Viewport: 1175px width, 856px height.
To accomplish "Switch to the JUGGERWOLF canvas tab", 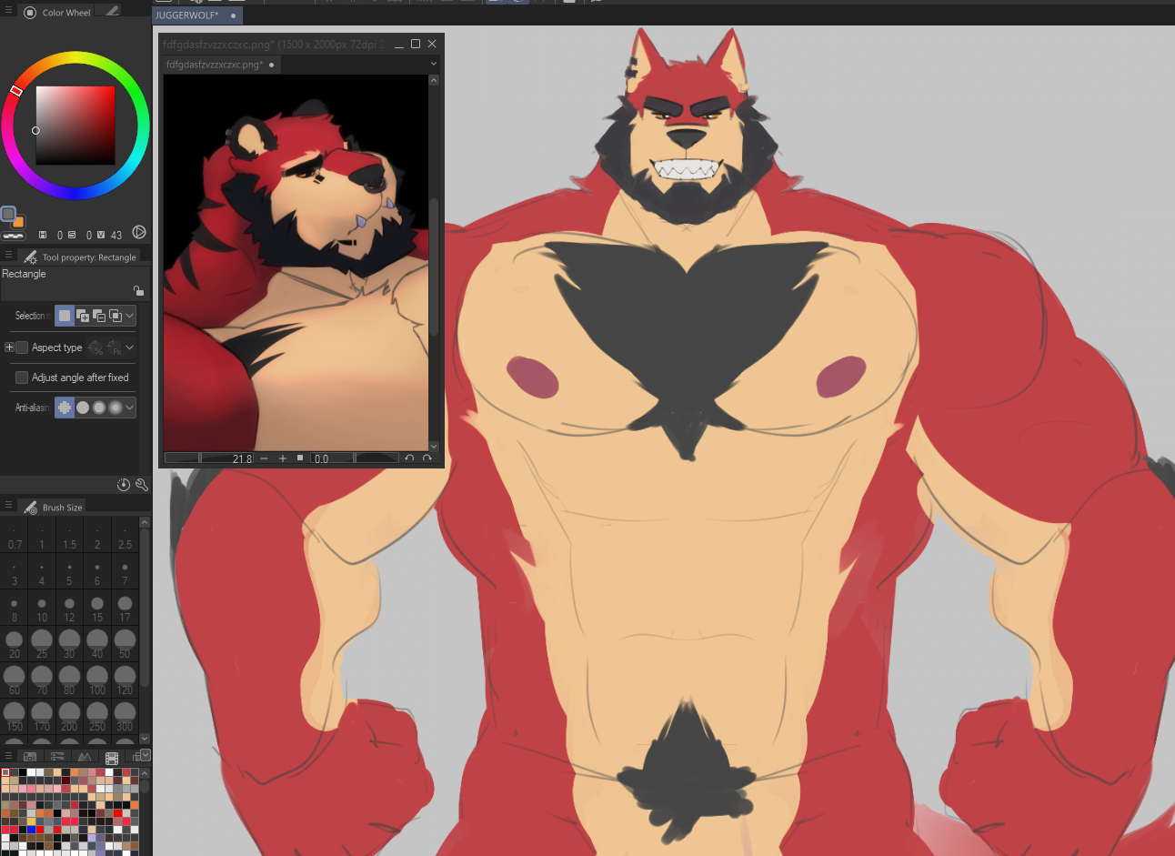I will (x=187, y=15).
